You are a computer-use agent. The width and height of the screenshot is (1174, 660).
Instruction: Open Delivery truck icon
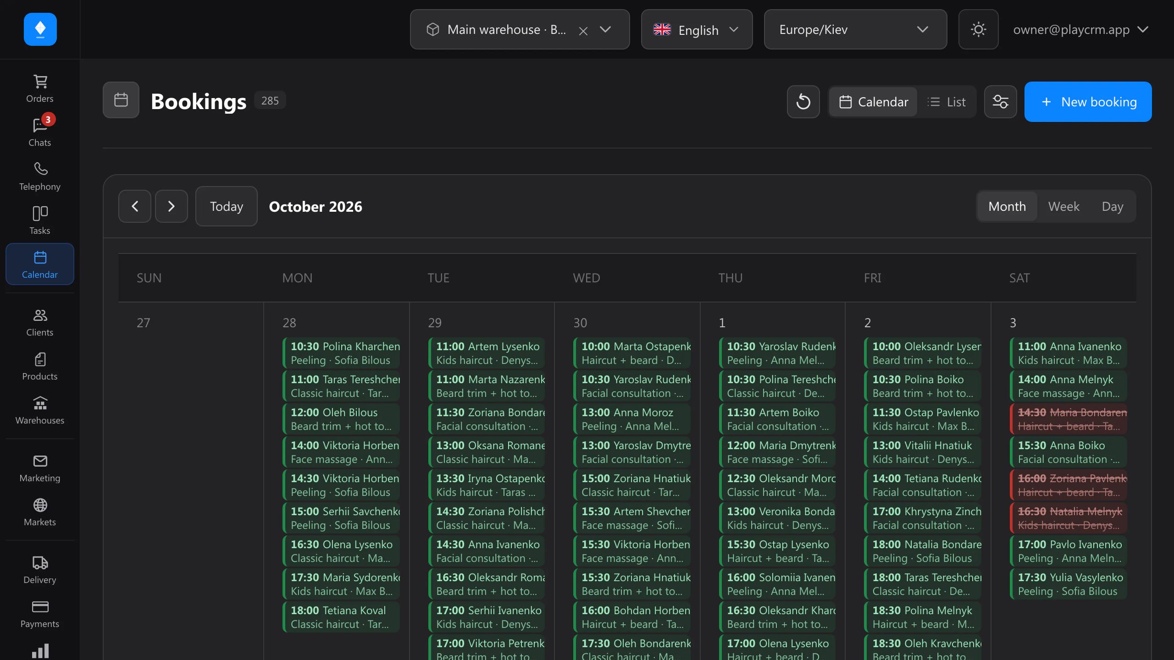[40, 570]
